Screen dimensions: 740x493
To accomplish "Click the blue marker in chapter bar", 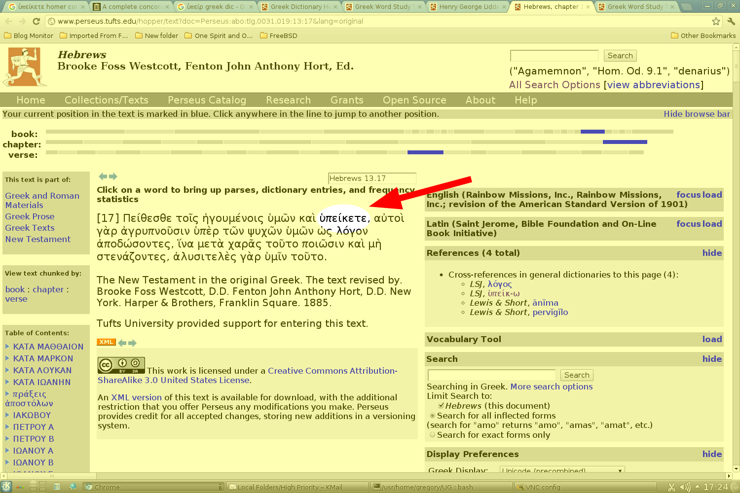I will coord(625,142).
